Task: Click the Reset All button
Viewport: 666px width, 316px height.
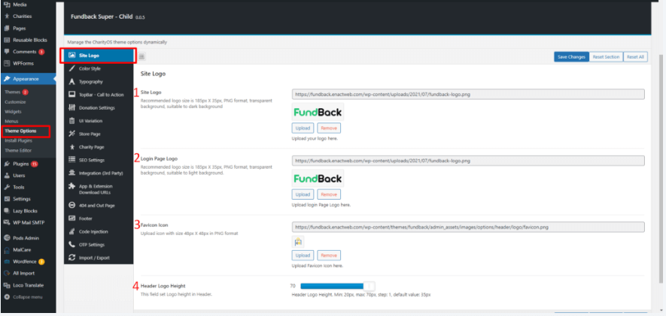Action: coord(635,57)
